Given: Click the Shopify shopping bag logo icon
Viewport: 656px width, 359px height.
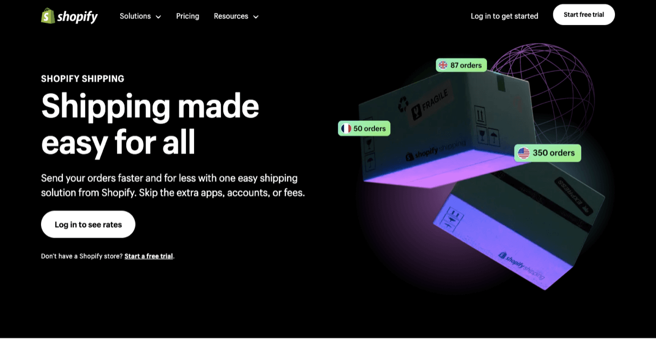Looking at the screenshot, I should tap(48, 16).
